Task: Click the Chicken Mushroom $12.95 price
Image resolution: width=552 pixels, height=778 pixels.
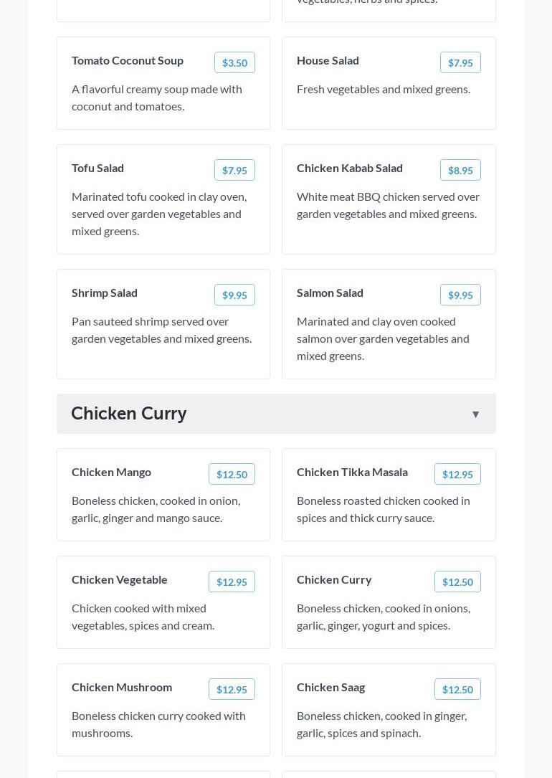Action: [232, 690]
